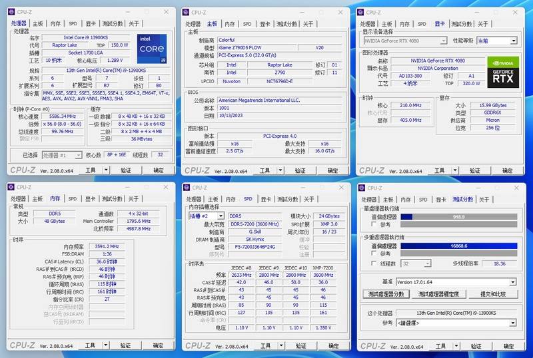This screenshot has height=358, width=533.
Task: Switch to 处理器 tab in the graphics window
Action: [x=368, y=24]
